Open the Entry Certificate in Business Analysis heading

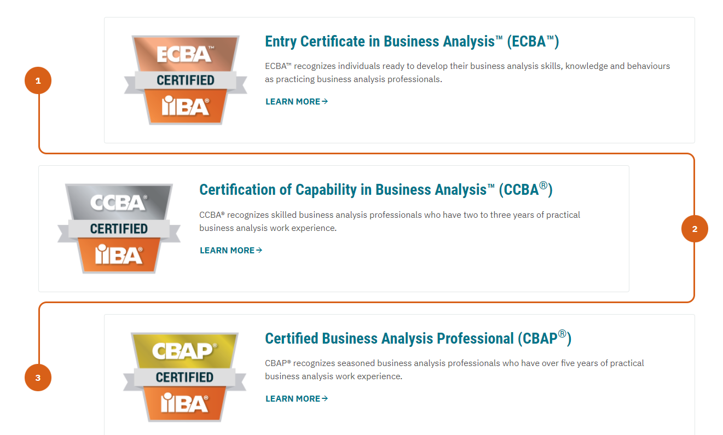(412, 42)
